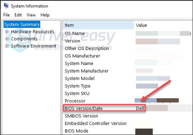Select the SMBIOS Version row
This screenshot has height=135, width=193.
point(127,116)
